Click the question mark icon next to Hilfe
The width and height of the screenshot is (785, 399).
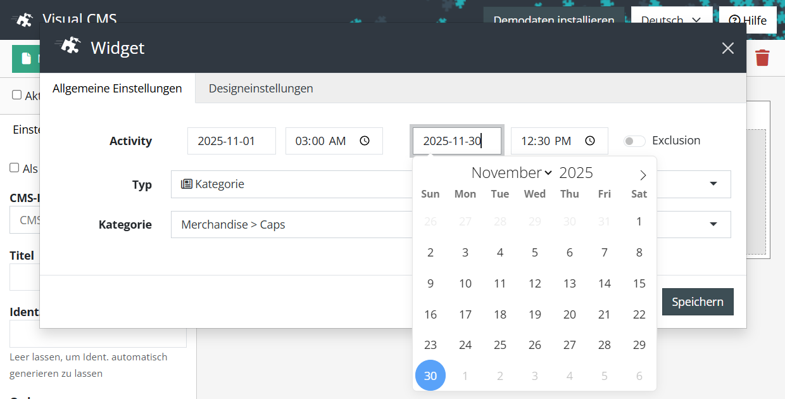coord(736,20)
